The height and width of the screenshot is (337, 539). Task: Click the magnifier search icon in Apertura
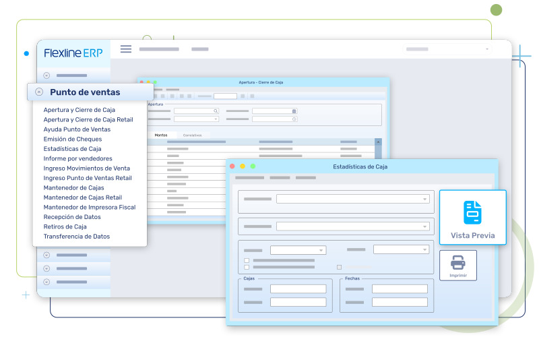point(216,111)
